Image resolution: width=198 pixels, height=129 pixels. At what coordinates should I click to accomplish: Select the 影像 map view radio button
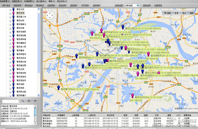tap(173, 13)
